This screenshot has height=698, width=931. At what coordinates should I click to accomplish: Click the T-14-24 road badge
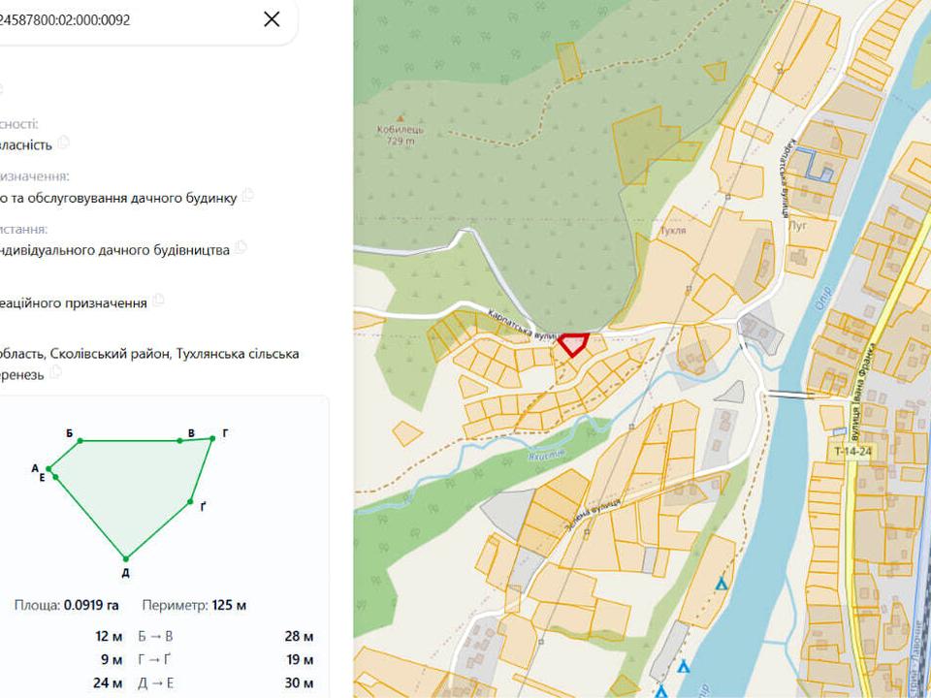click(853, 451)
